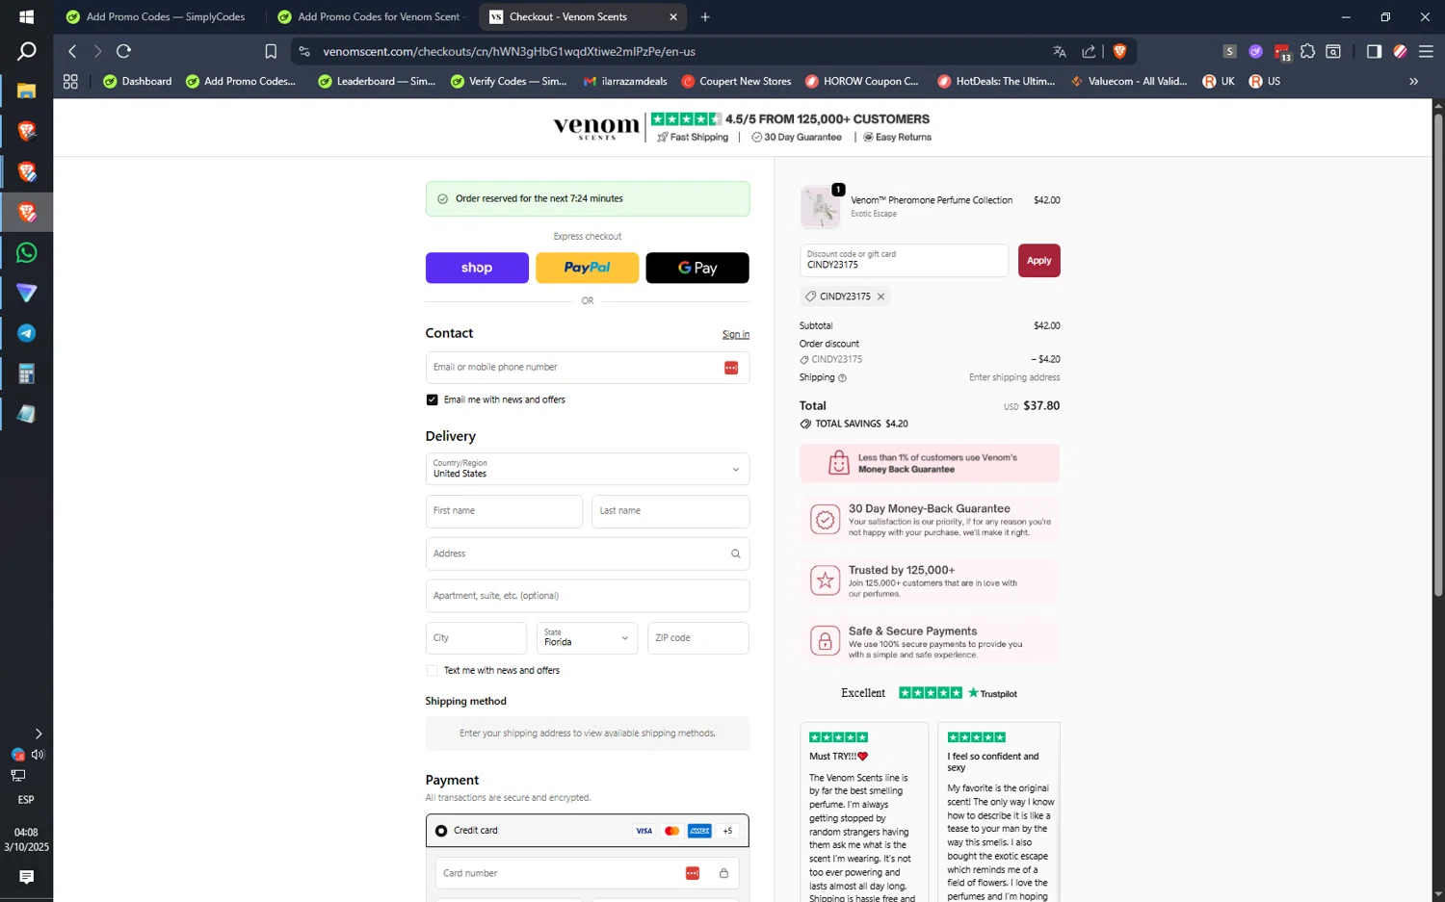
Task: Click the page vertical scrollbar
Action: point(1437,356)
